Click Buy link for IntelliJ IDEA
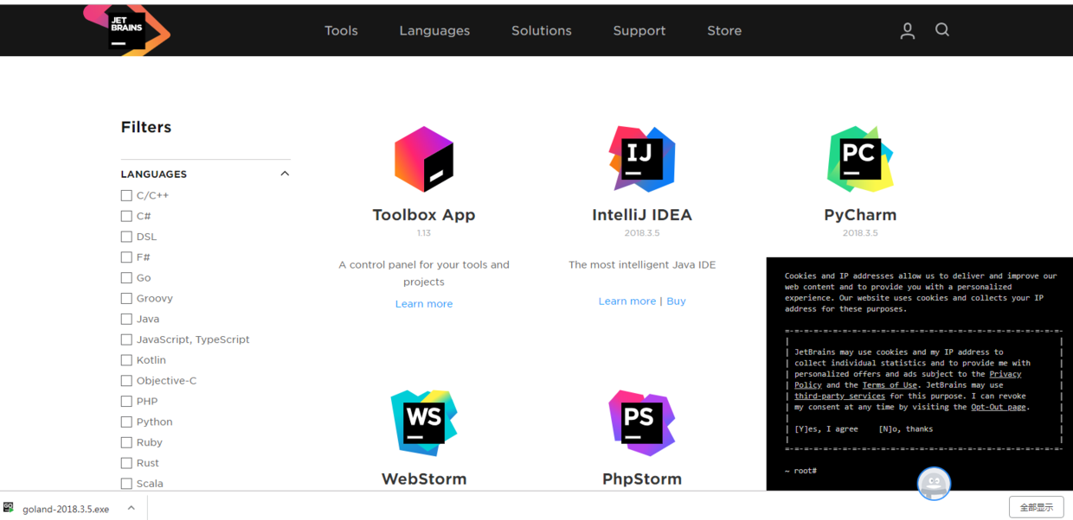 [x=676, y=301]
